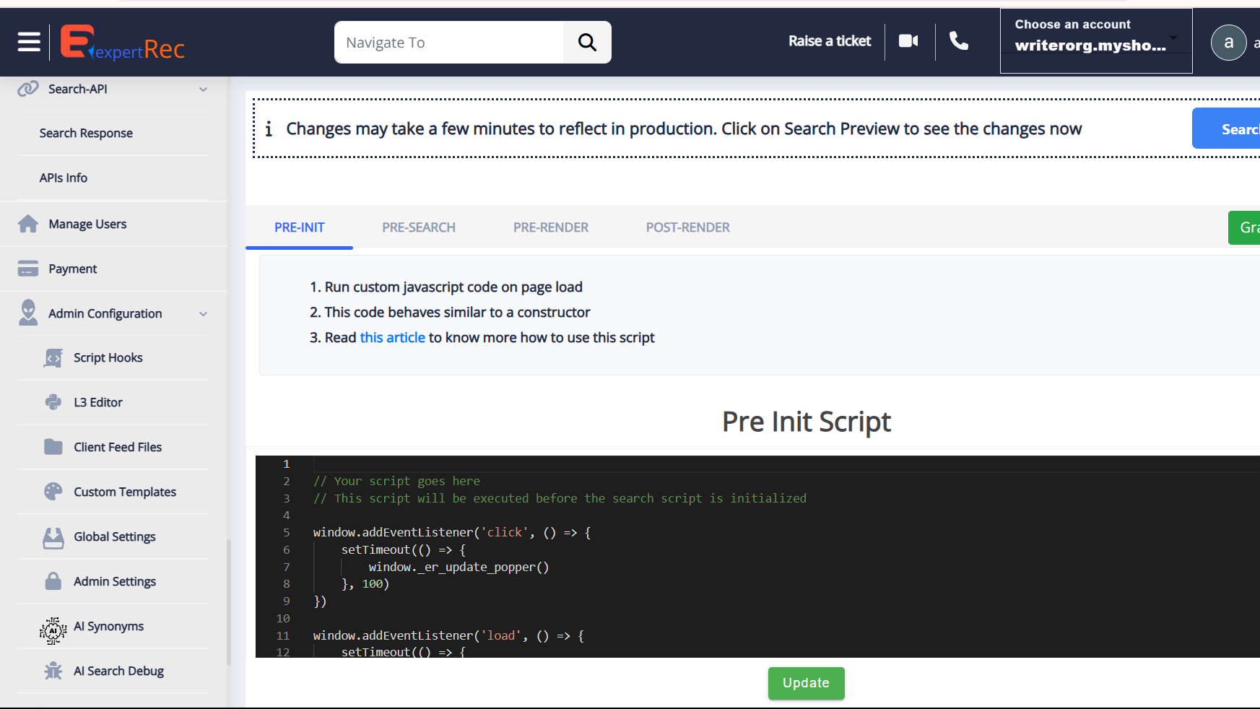Open Custom Templates palette item

[x=124, y=492]
